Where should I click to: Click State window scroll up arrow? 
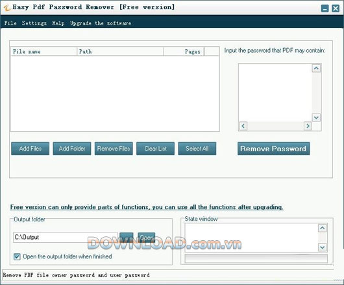[323, 228]
